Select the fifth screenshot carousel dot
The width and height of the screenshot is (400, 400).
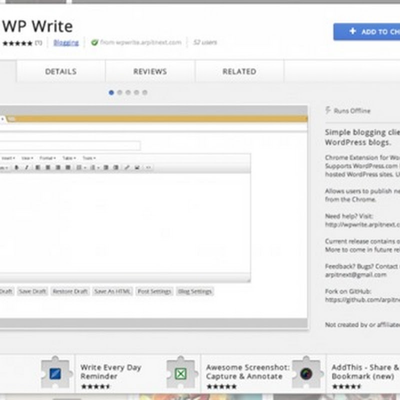144,92
